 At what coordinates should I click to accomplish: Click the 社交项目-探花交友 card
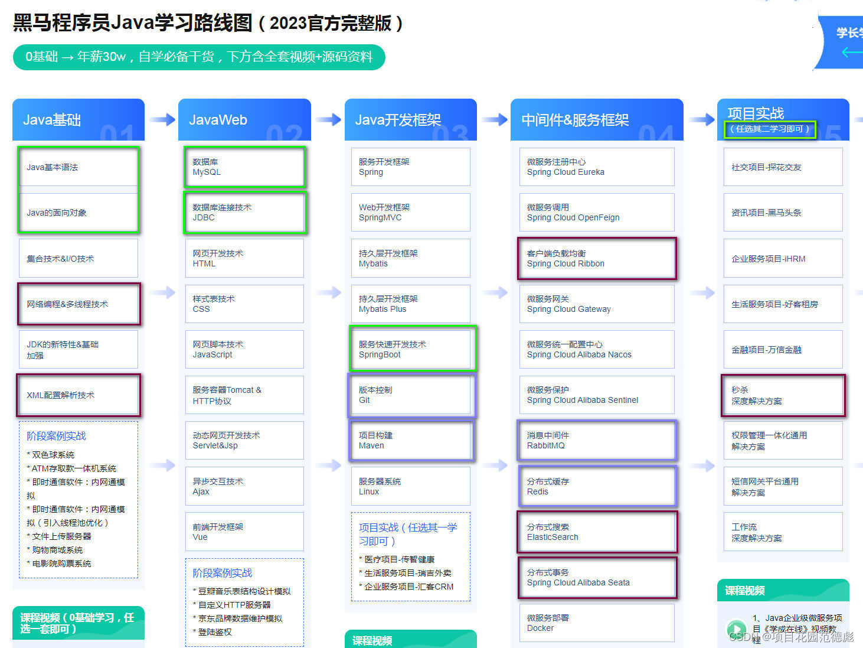click(x=783, y=167)
